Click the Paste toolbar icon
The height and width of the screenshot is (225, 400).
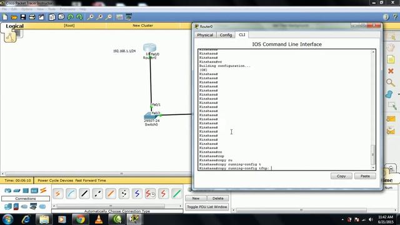click(x=61, y=17)
